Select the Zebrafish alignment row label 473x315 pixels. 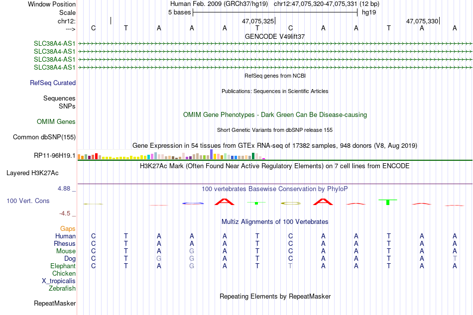(x=62, y=289)
